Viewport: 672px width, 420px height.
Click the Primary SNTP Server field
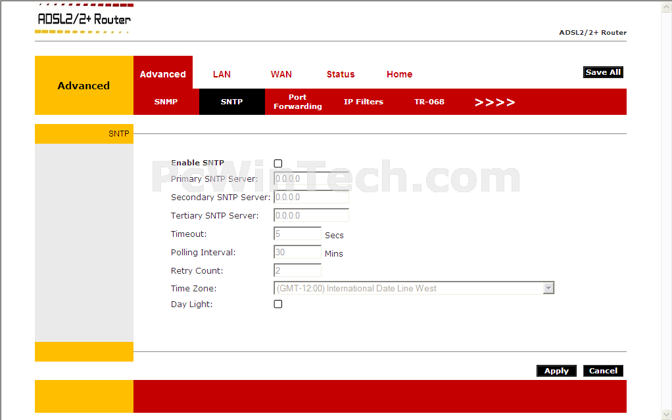point(311,178)
